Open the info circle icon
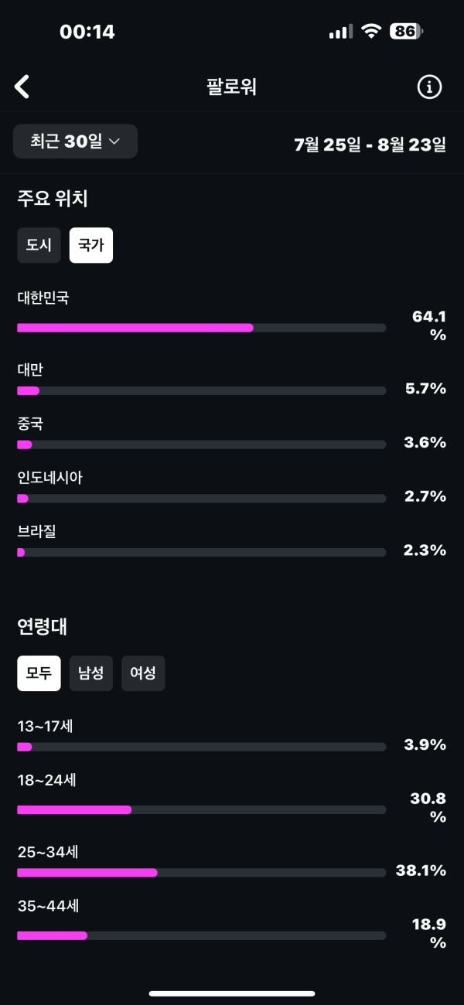This screenshot has height=1005, width=464. click(429, 87)
